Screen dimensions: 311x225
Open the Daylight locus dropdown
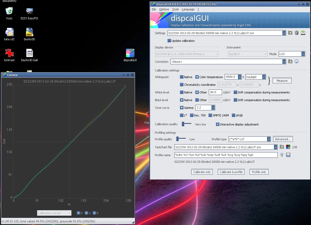[264, 77]
